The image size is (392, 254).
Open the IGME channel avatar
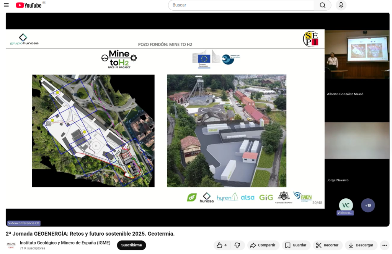(x=11, y=245)
